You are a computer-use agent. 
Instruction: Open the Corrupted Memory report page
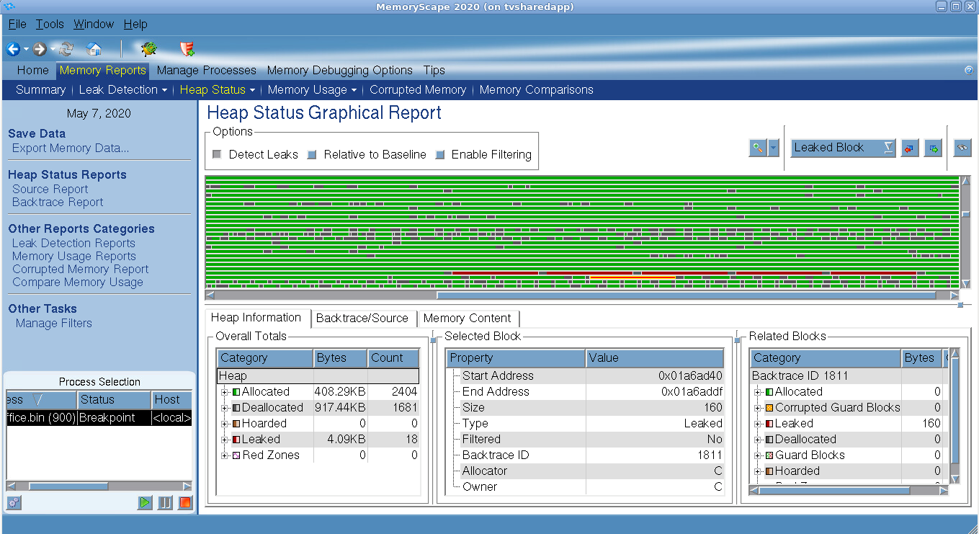point(418,90)
